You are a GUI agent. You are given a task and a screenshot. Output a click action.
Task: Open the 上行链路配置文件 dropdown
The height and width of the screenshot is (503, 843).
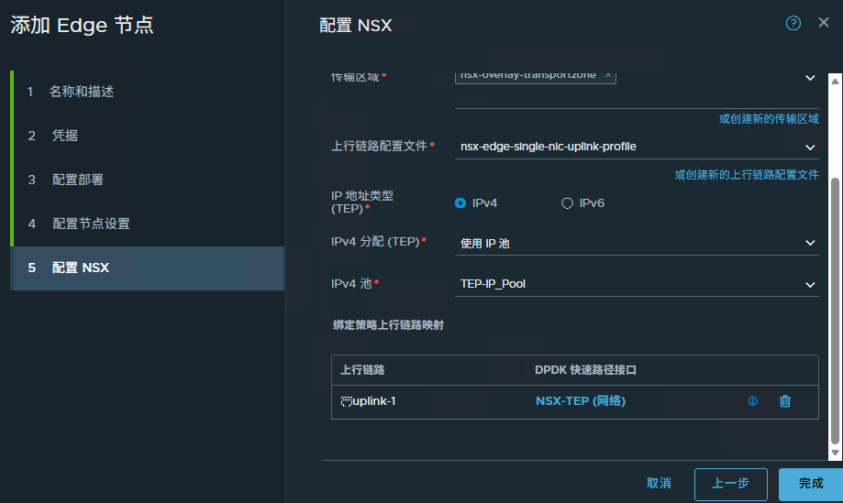(810, 147)
